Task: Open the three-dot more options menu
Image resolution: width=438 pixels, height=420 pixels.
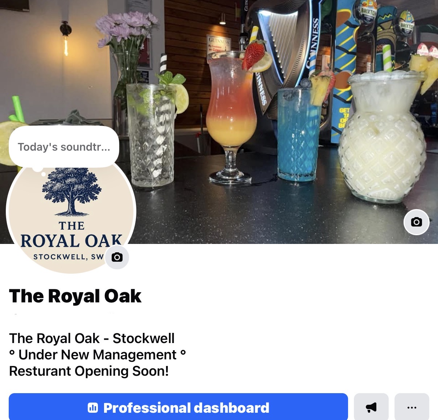Action: coord(412,407)
